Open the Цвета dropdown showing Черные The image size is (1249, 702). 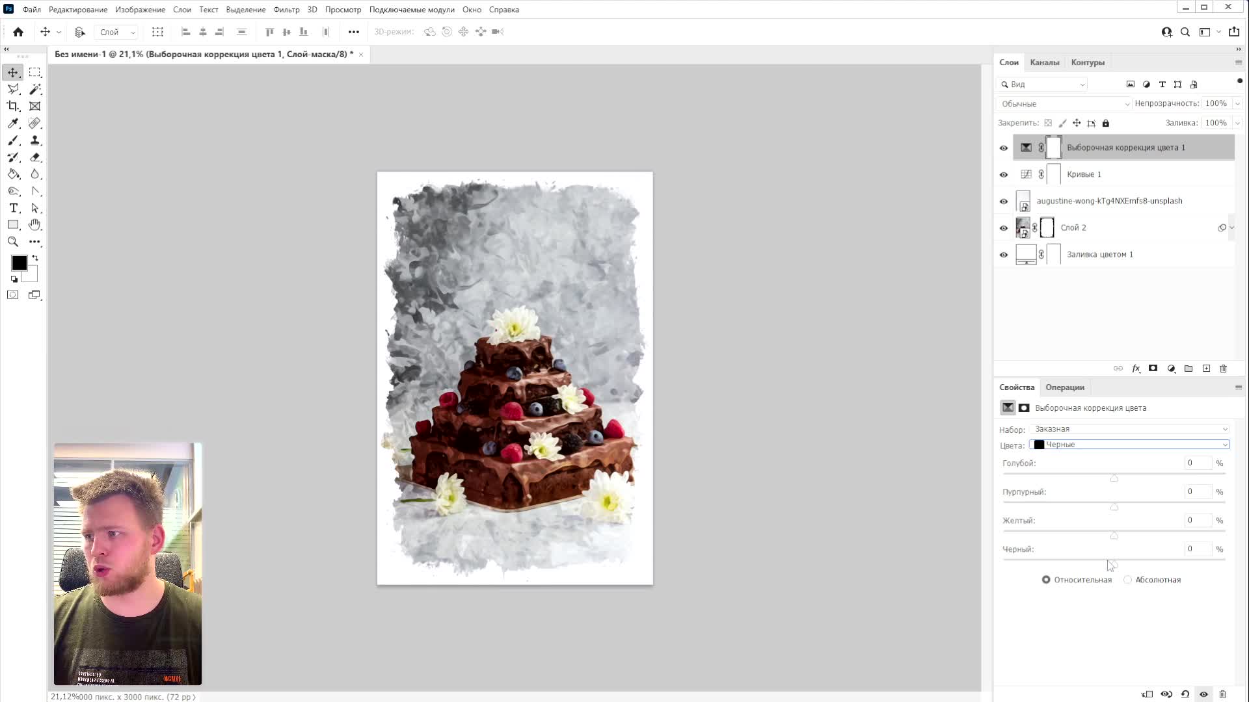pyautogui.click(x=1129, y=445)
